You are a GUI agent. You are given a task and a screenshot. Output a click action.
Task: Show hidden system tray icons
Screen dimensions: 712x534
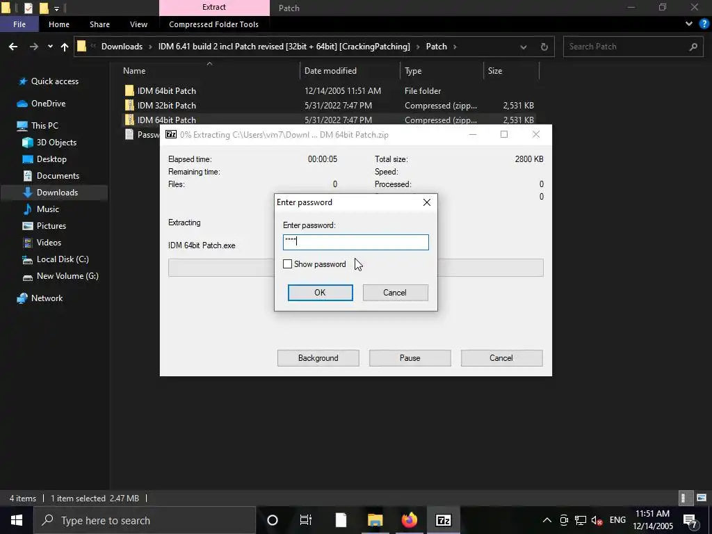[x=547, y=520]
